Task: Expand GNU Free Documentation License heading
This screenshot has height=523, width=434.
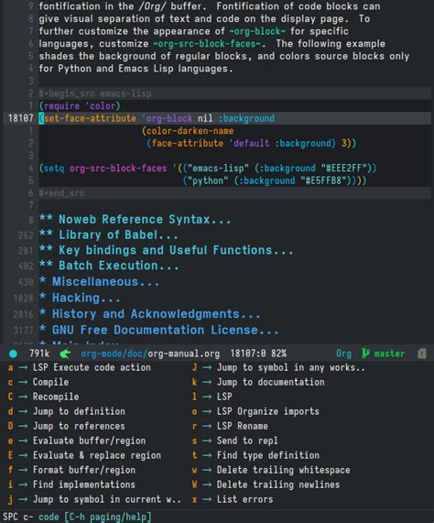Action: coord(158,330)
